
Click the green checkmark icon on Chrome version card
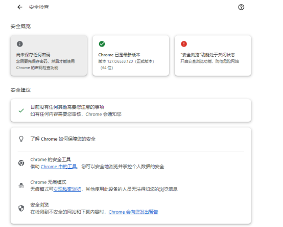[102, 44]
